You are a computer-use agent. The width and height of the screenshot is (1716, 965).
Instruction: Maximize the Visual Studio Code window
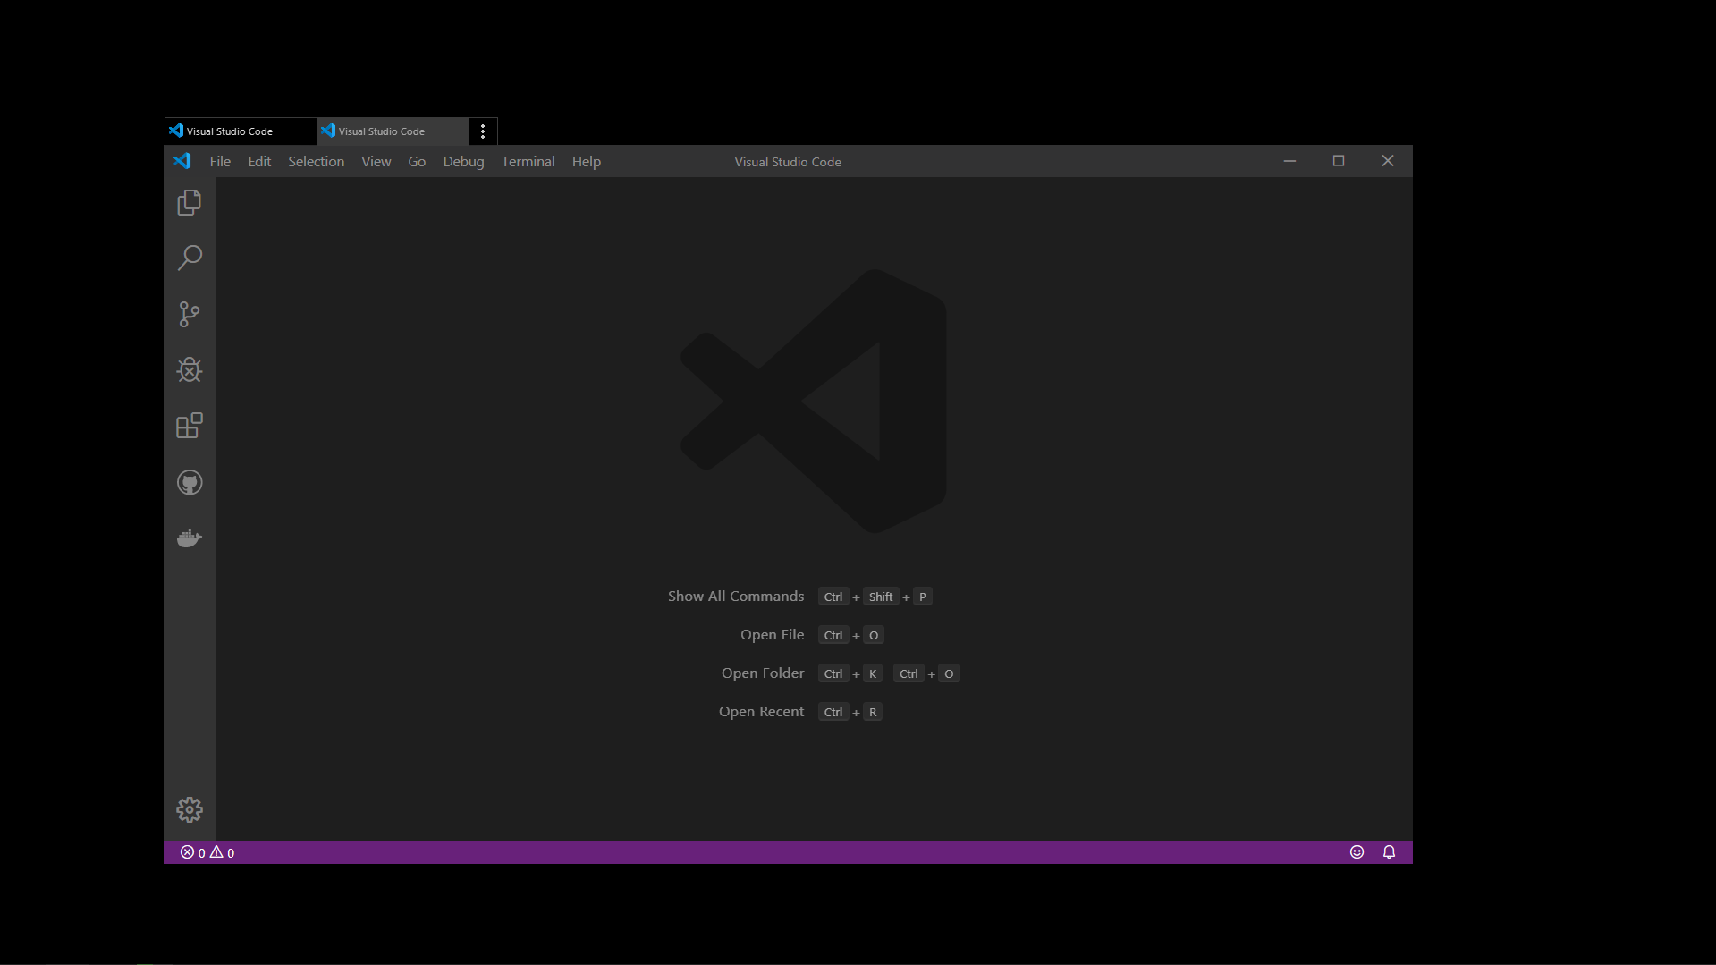[1339, 161]
